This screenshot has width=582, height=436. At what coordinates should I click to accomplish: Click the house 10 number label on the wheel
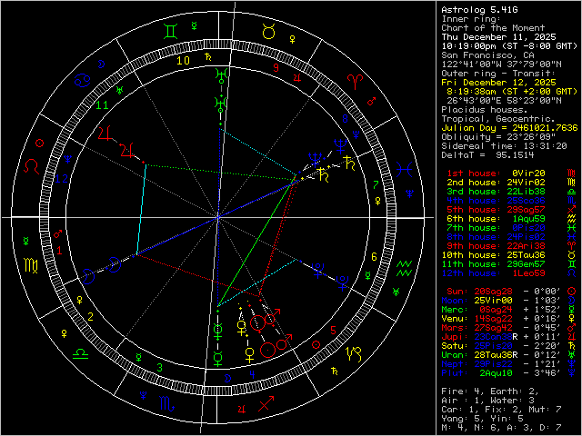coord(183,62)
